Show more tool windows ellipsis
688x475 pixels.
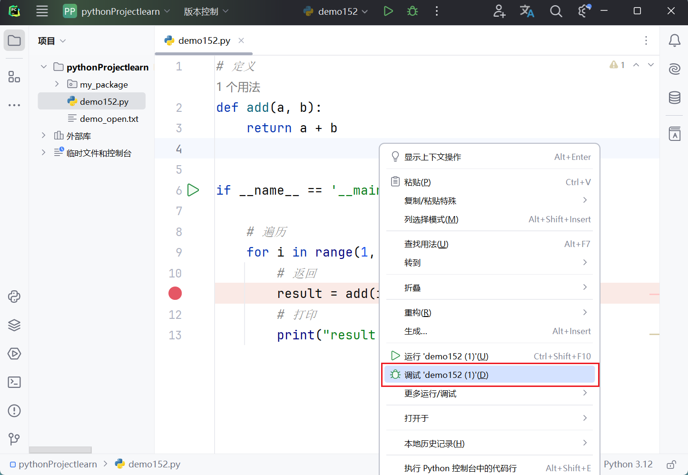click(x=14, y=105)
